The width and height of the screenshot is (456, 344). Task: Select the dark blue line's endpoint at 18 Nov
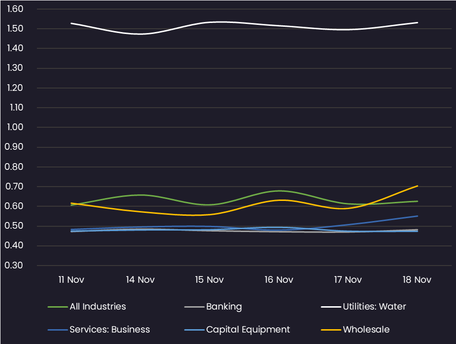click(x=418, y=216)
